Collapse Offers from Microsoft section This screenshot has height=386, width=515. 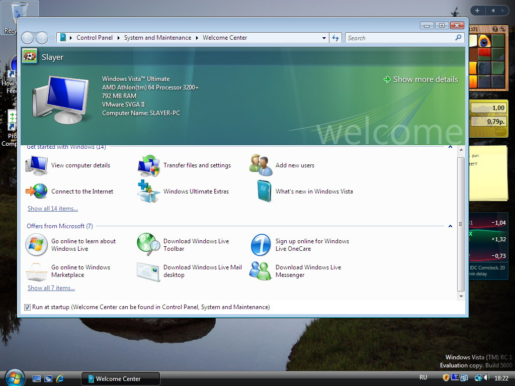pos(450,226)
